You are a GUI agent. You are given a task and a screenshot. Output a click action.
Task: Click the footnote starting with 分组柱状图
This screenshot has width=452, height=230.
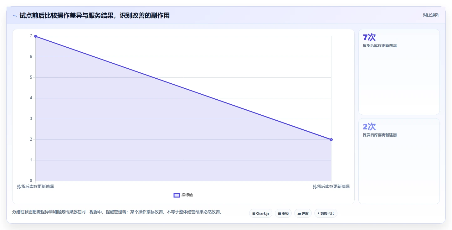pyautogui.click(x=118, y=212)
